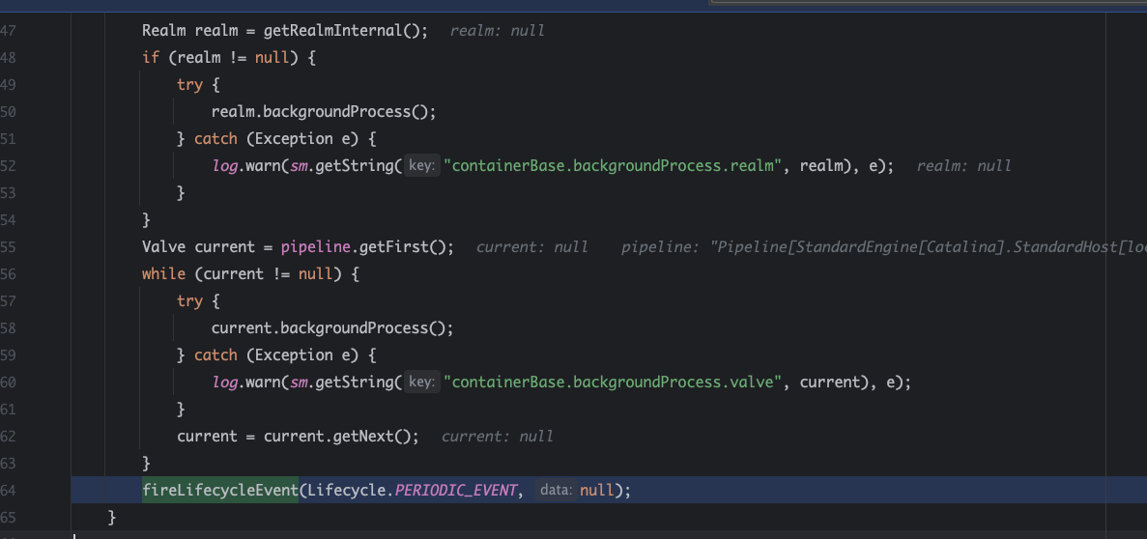
Task: Click line number 47 in the gutter
Action: point(9,31)
